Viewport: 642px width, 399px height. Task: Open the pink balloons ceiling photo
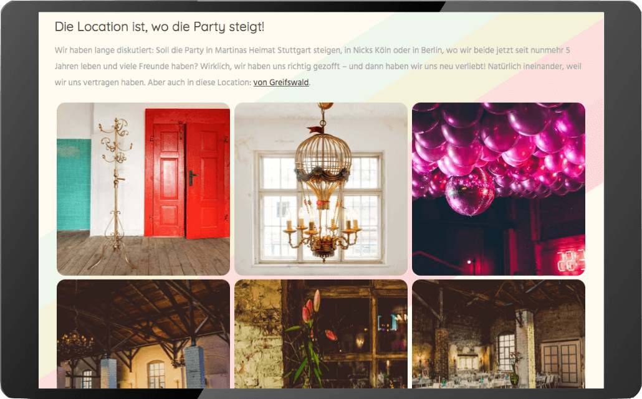tap(499, 189)
